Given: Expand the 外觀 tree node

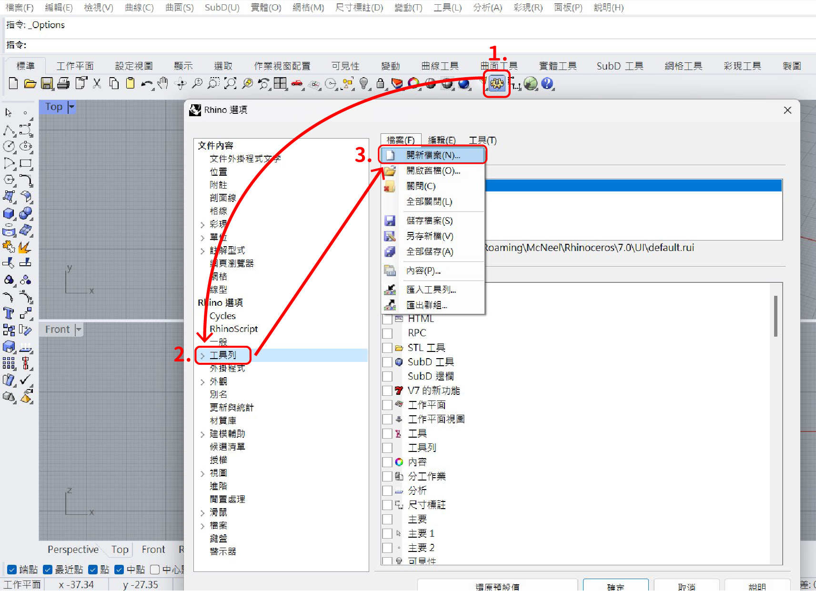Looking at the screenshot, I should [202, 382].
